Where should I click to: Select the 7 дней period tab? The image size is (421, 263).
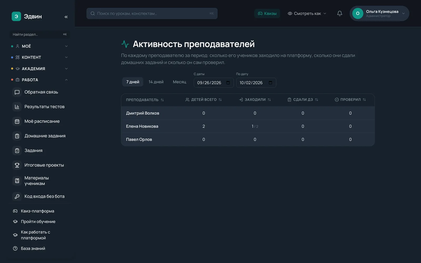133,82
